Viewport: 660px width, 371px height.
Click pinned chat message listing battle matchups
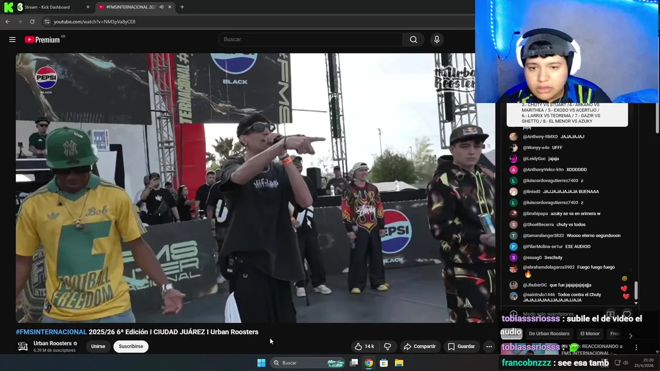tap(567, 114)
